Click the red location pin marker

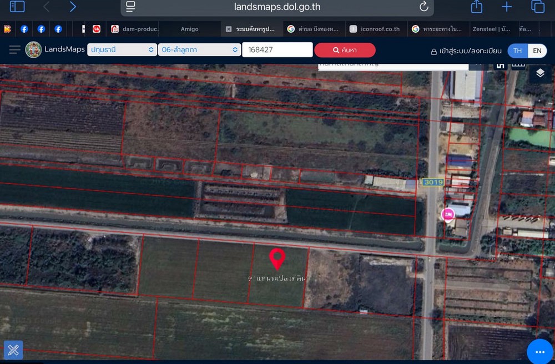[277, 259]
